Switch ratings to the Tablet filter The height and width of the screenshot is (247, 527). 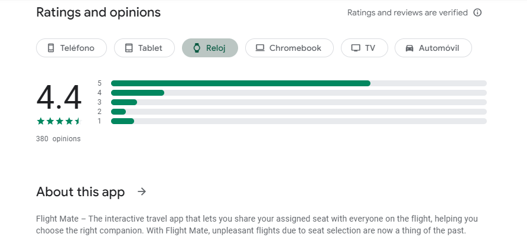click(x=145, y=48)
